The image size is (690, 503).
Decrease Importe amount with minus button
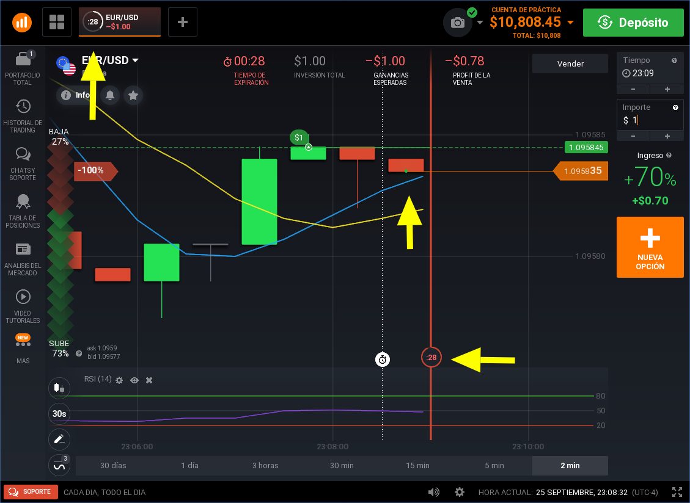click(x=633, y=136)
